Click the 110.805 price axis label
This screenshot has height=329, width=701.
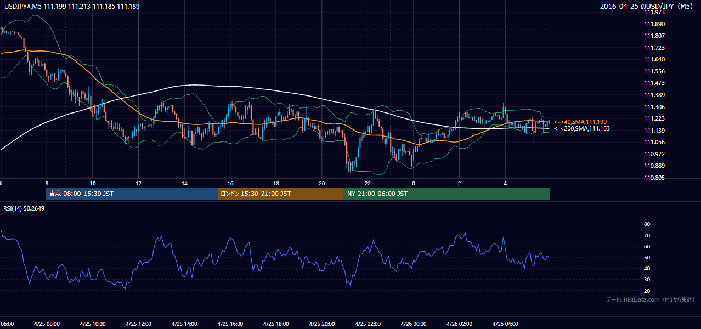click(x=654, y=178)
